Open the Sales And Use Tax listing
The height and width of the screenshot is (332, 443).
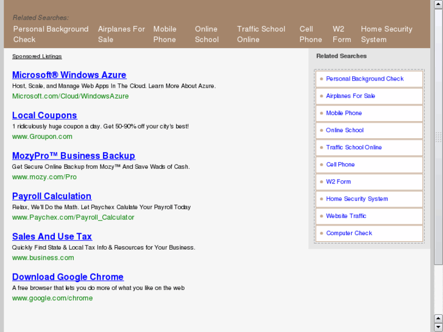point(52,236)
